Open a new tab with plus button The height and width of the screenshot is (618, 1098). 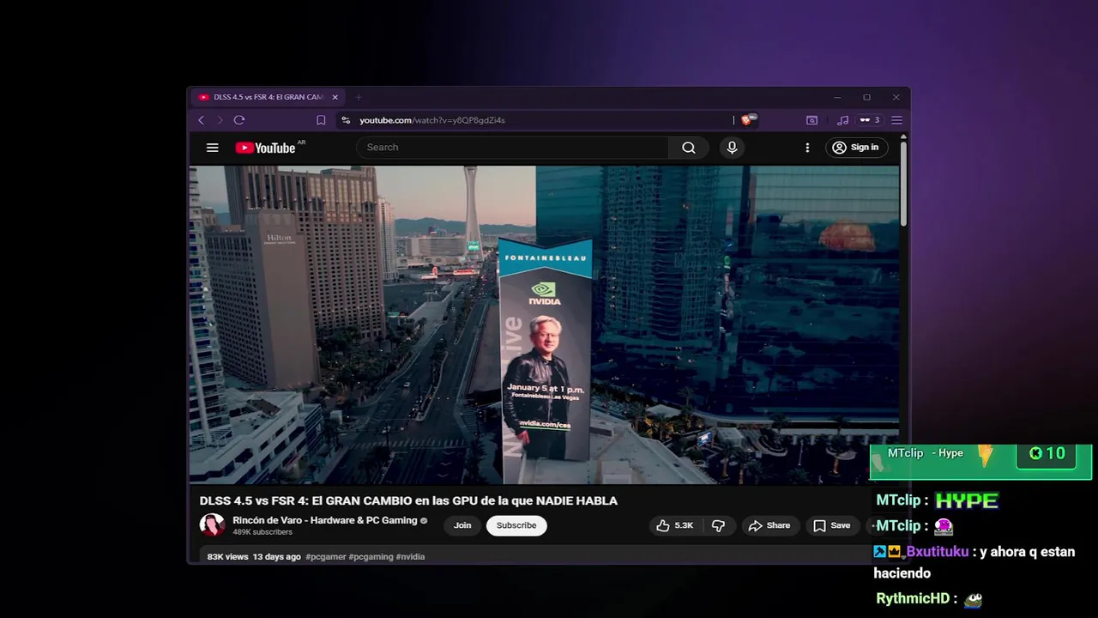click(x=359, y=97)
